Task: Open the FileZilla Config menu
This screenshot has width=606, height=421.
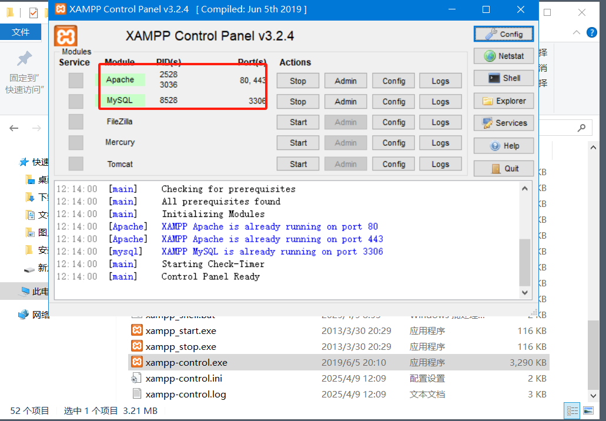Action: 393,122
